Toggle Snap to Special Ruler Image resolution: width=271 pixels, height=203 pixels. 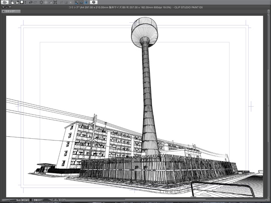tap(81, 3)
